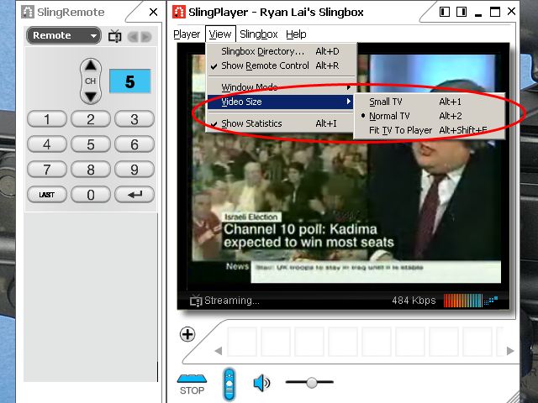Click the first empty favorites slot
The width and height of the screenshot is (538, 403).
242,342
